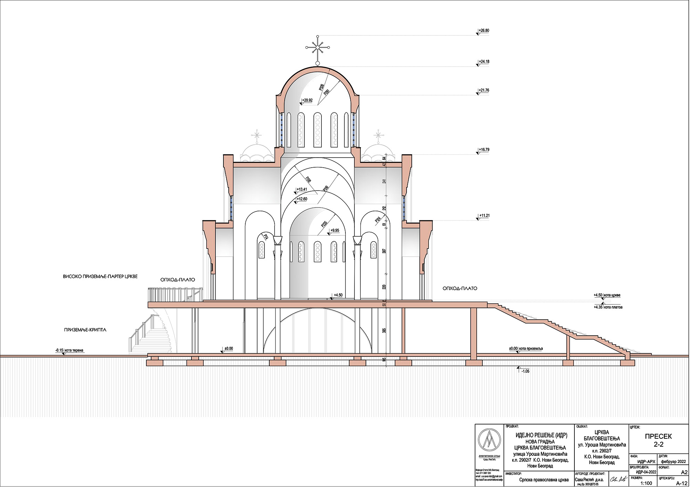
Task: Click the left ОПХОД-ПЛАТО label
Action: [x=178, y=280]
